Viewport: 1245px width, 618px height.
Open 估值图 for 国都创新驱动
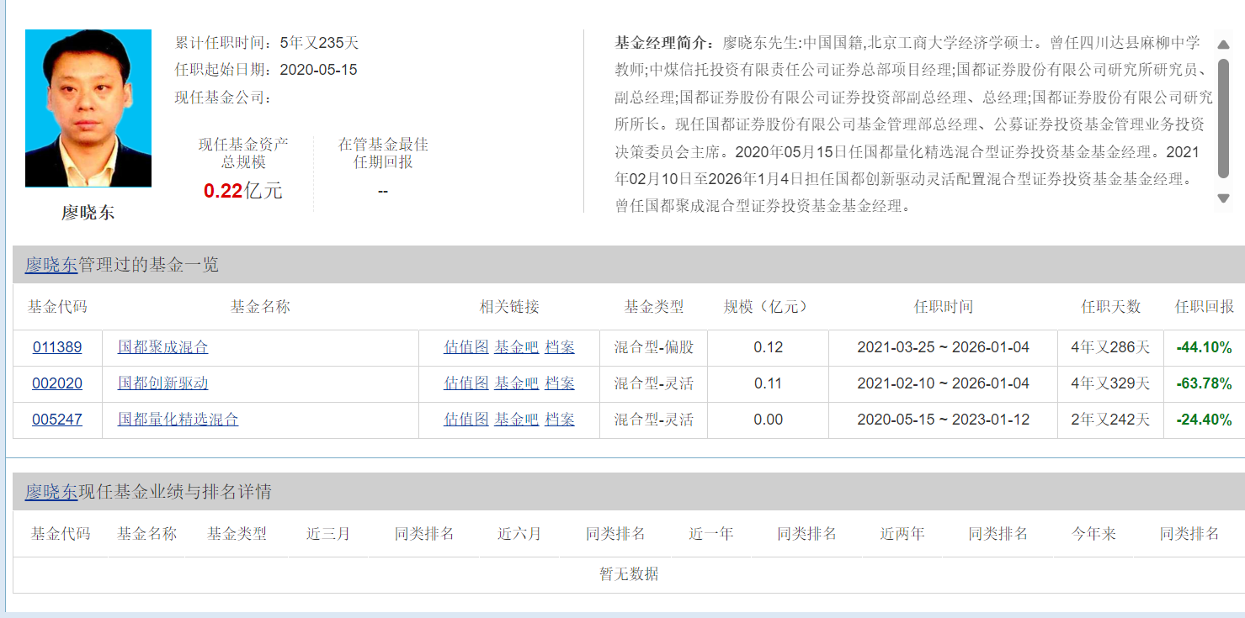[466, 383]
